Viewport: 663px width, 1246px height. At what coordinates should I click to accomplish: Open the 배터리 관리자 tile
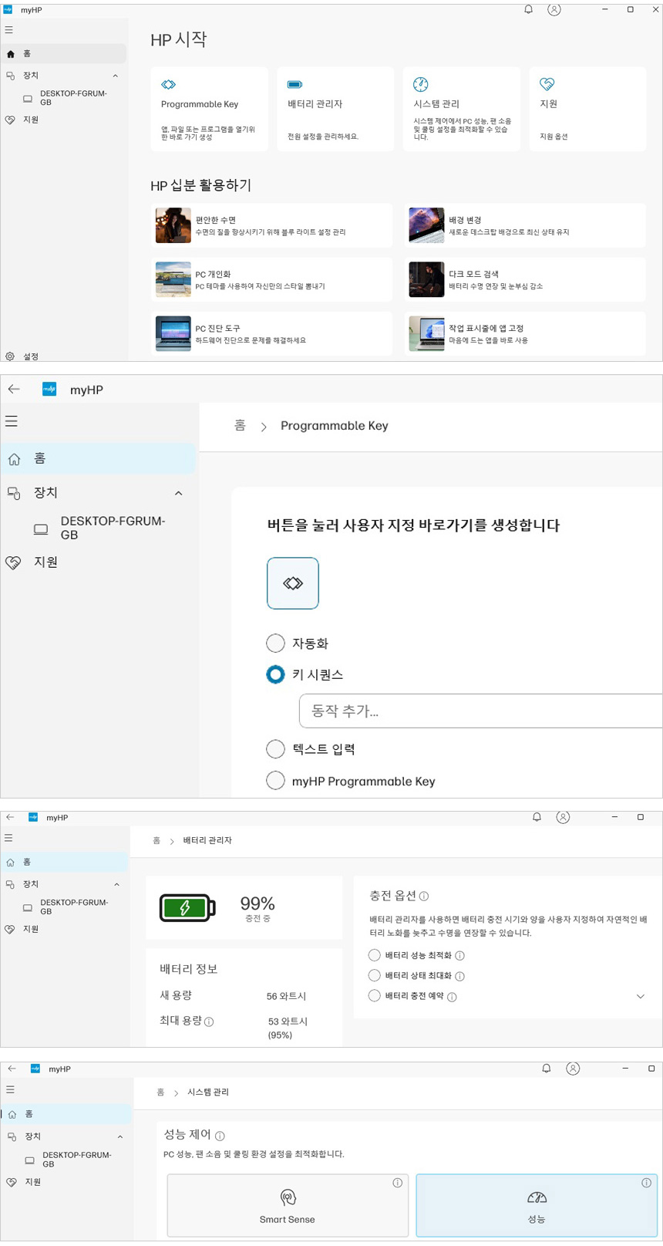coord(335,109)
